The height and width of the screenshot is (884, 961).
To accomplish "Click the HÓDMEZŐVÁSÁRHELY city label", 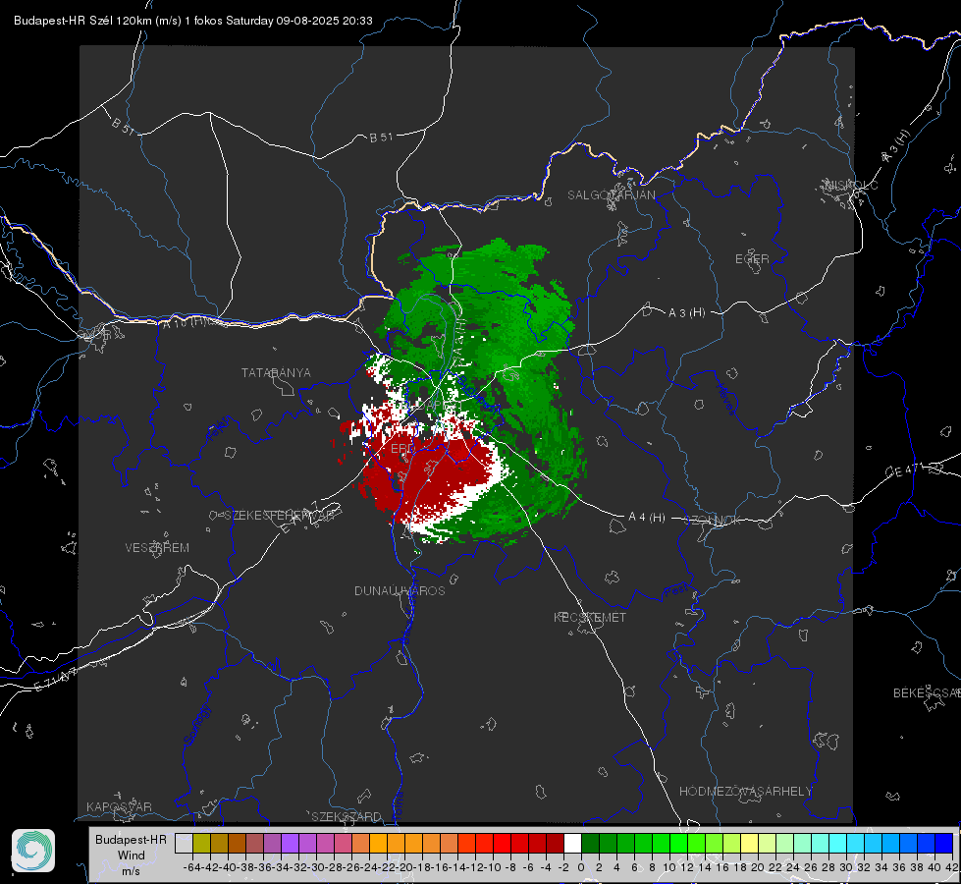I will 746,792.
